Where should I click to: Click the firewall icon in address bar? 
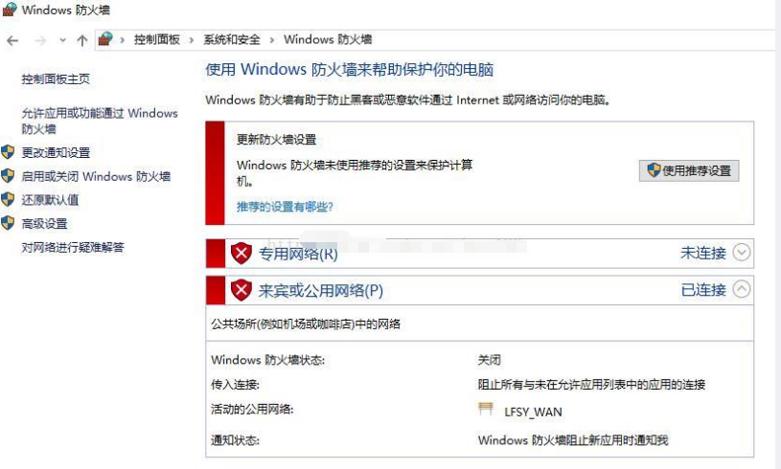[105, 39]
